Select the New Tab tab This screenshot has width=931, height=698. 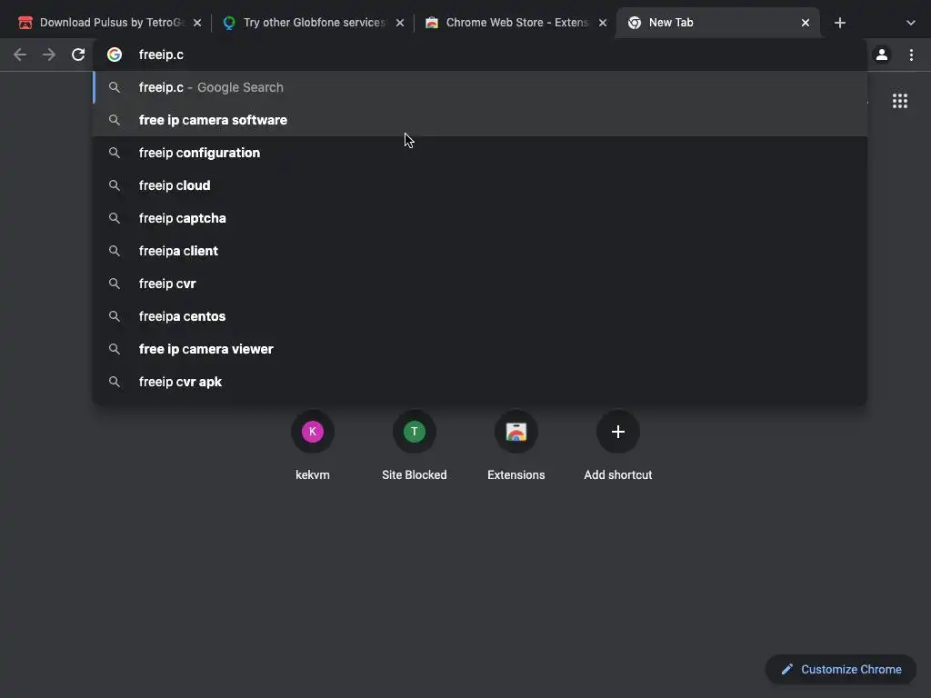[x=717, y=23]
